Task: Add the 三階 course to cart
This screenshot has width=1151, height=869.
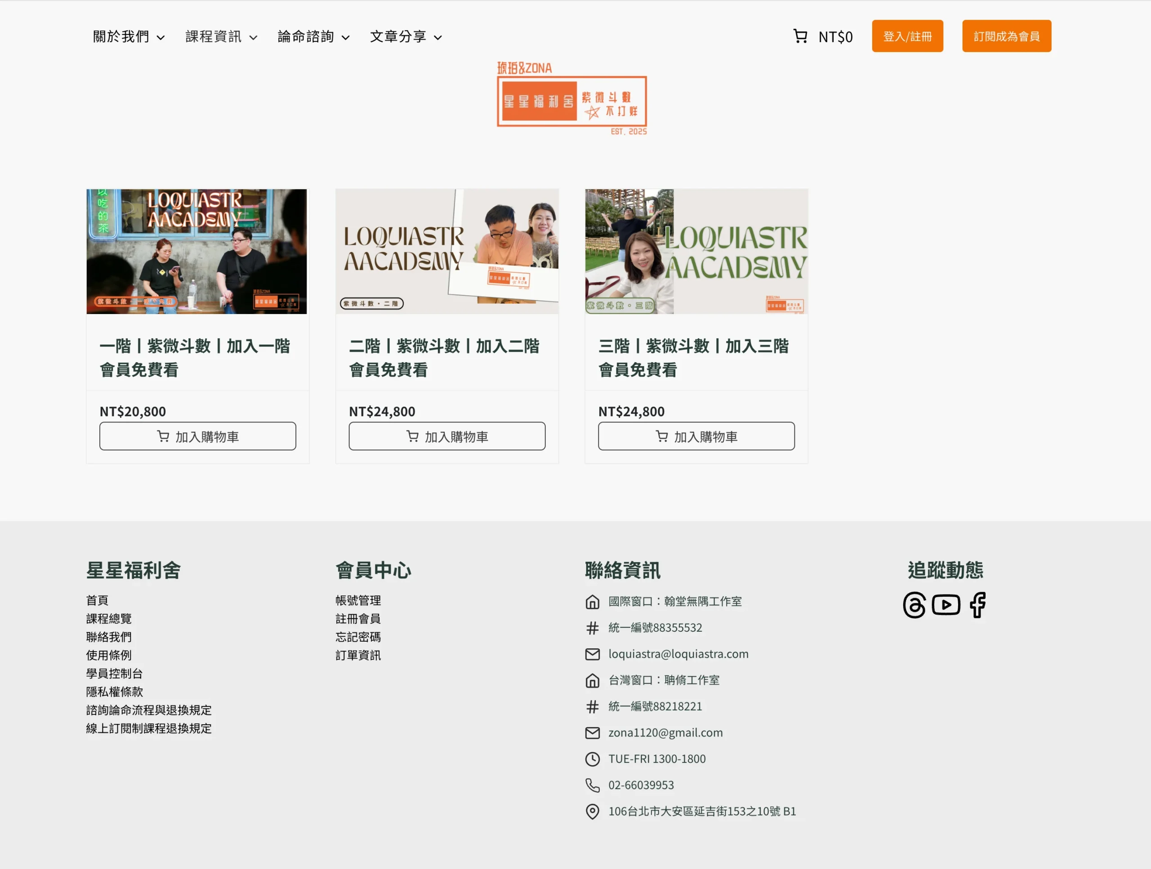Action: pos(696,436)
